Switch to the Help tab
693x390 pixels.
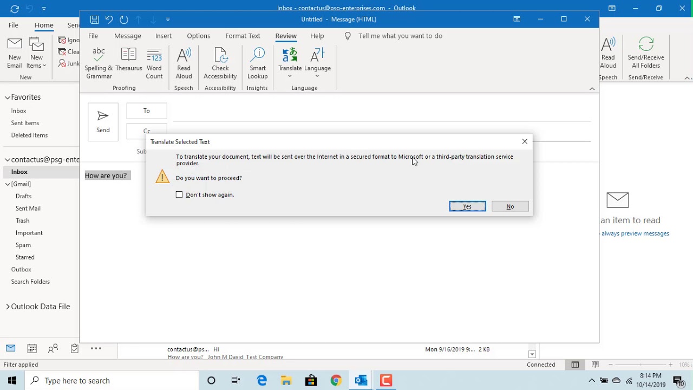tap(317, 36)
